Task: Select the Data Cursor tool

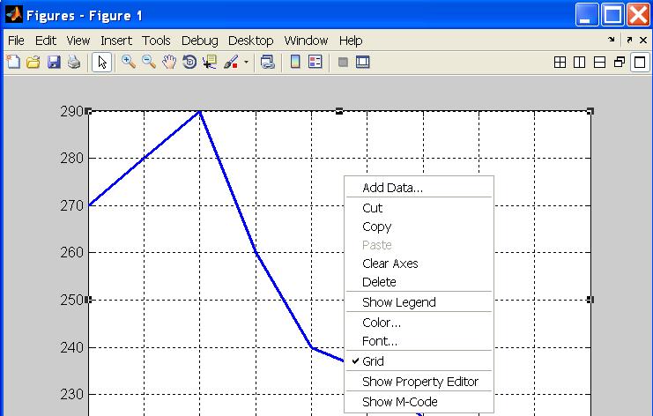Action: [x=210, y=62]
